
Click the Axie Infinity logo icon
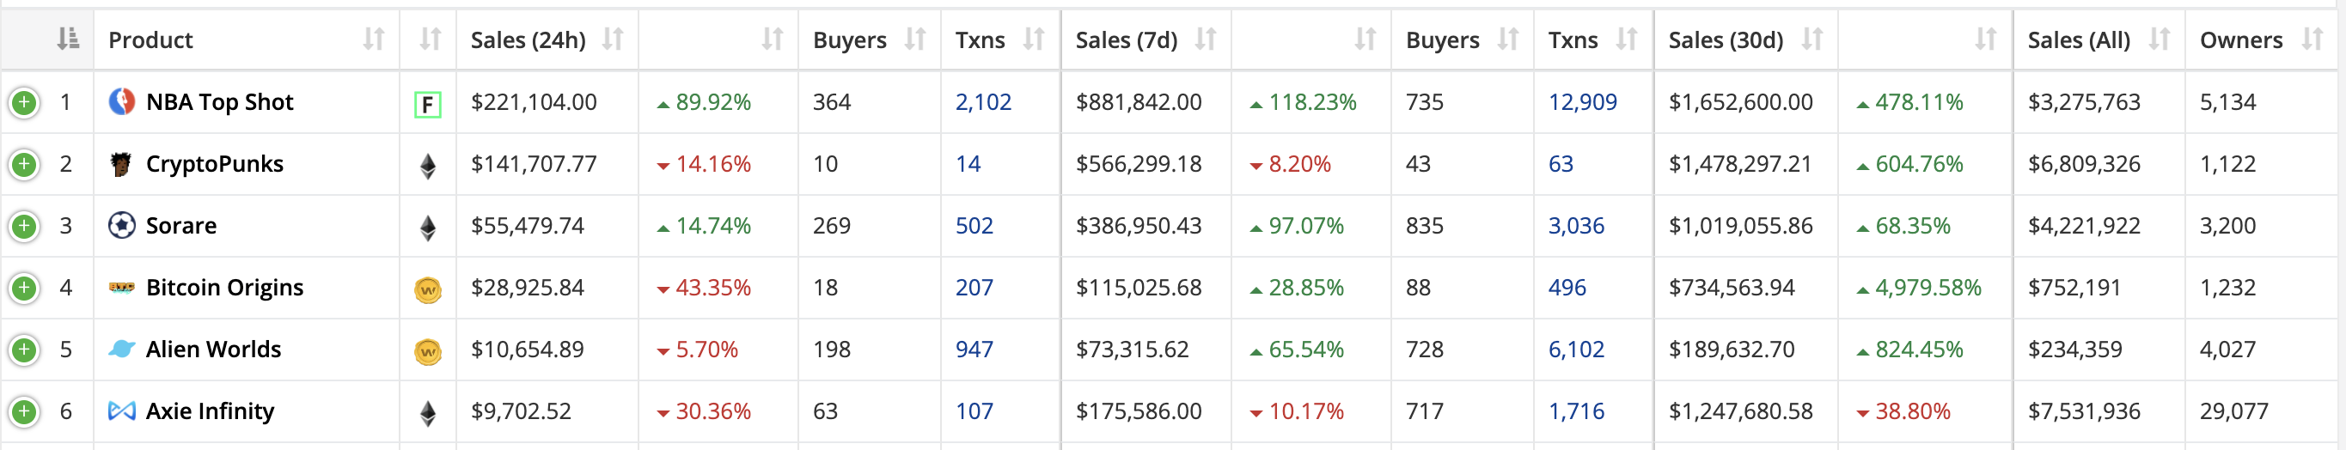click(121, 411)
